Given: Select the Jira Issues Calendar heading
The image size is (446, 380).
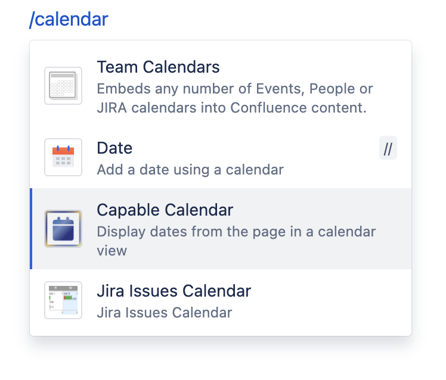Looking at the screenshot, I should (174, 291).
